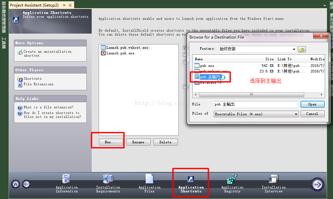This screenshot has height=199, width=333.
Task: Open the Feature dropdown
Action: coord(294,49)
